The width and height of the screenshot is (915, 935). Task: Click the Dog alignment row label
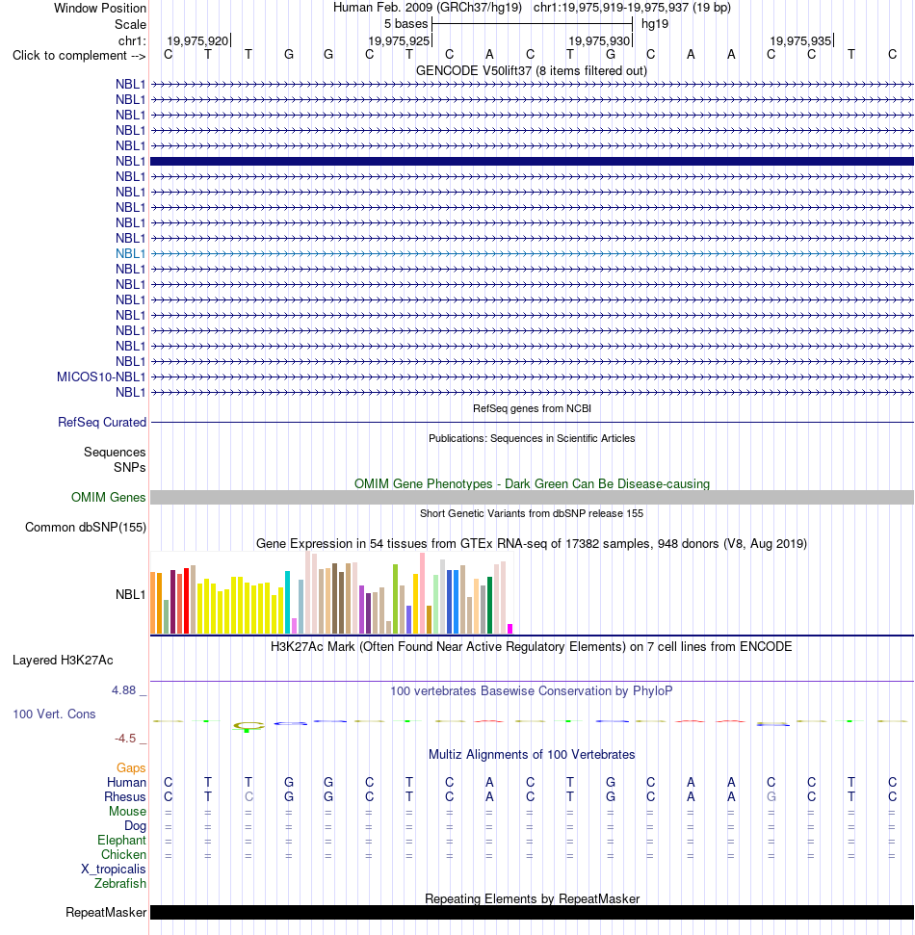[136, 826]
